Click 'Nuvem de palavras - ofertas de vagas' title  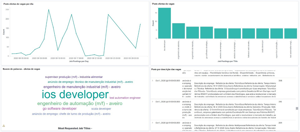click(21, 69)
